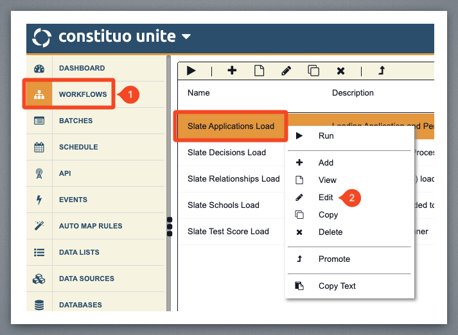The width and height of the screenshot is (458, 335).
Task: Choose Edit from the context menu
Action: click(x=349, y=198)
